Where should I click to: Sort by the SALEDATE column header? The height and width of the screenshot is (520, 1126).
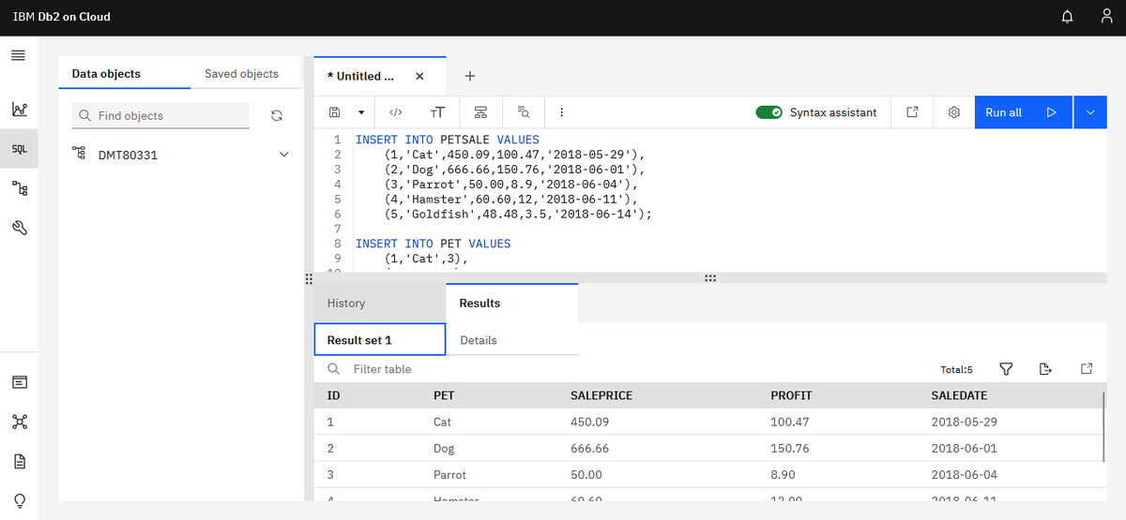tap(959, 395)
